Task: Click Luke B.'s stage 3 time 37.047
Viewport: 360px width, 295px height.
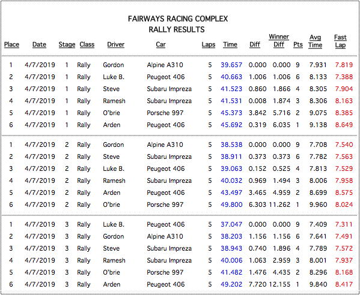Action: coord(231,224)
